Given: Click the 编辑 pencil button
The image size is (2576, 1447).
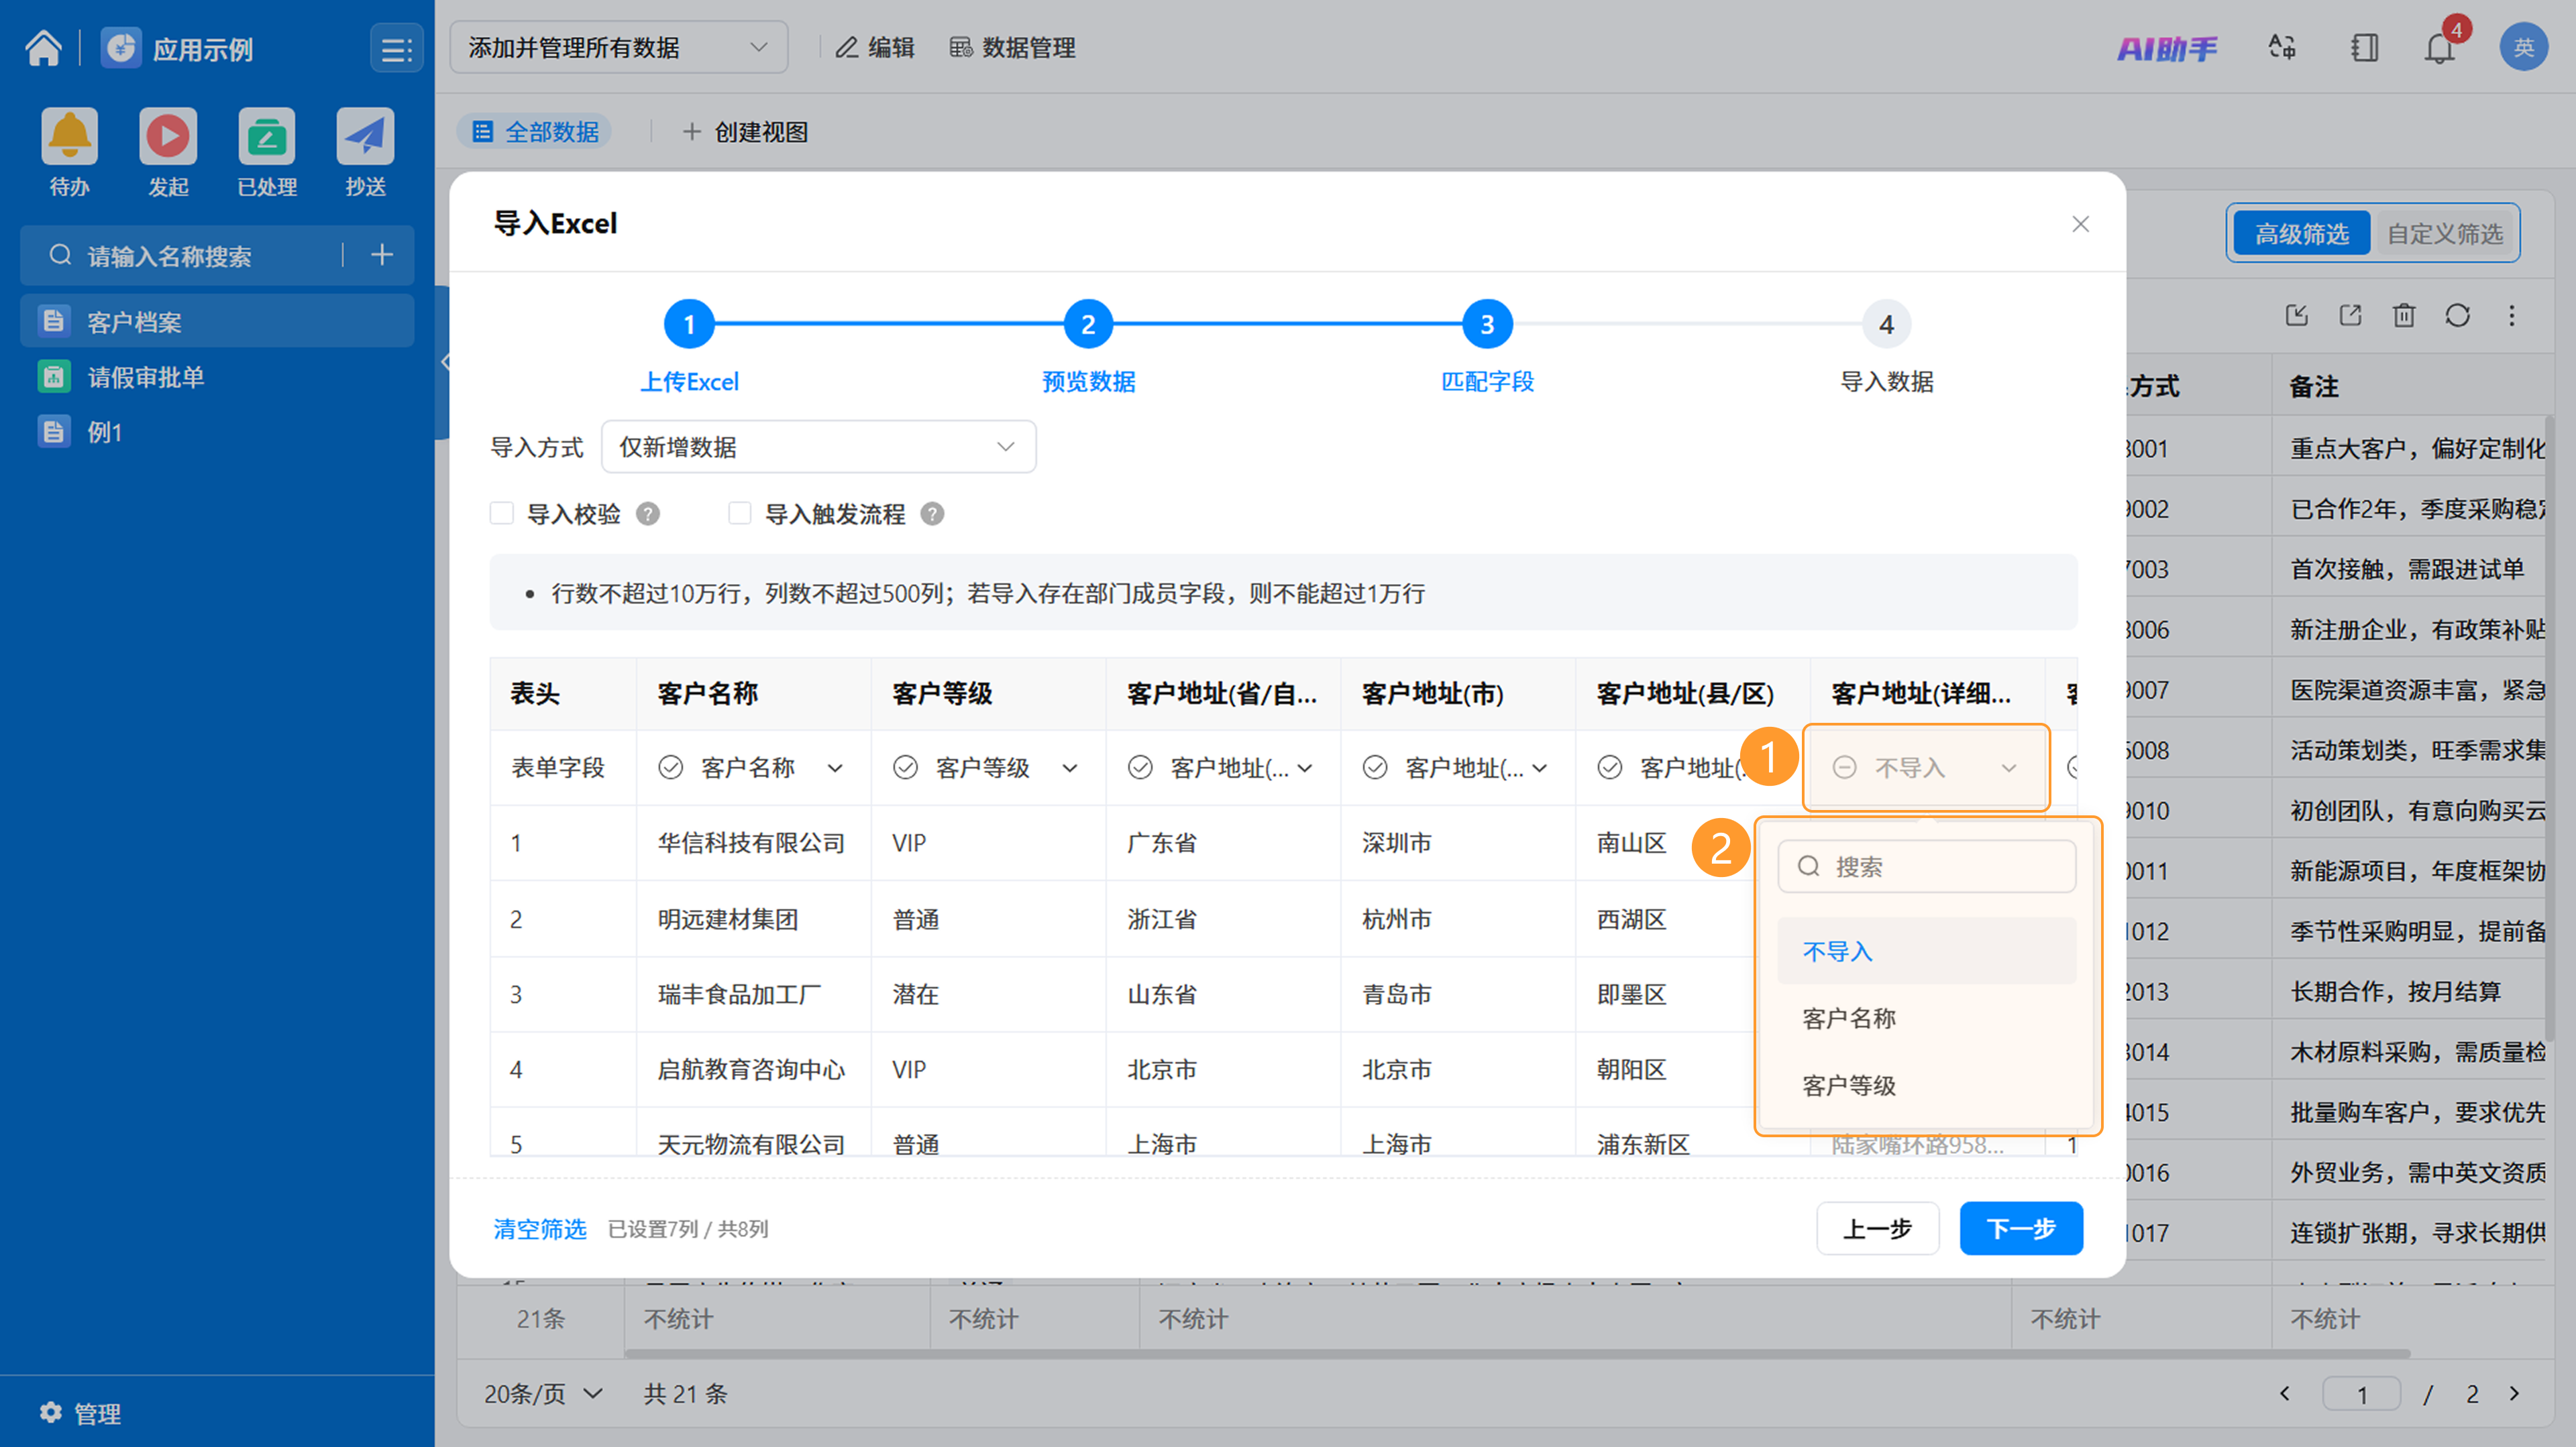Looking at the screenshot, I should coord(875,48).
